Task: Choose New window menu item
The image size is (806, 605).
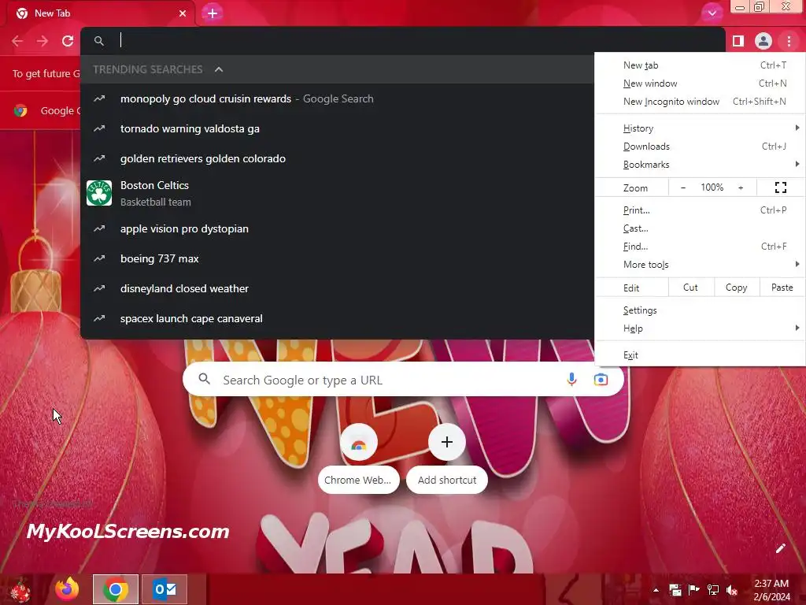Action: pos(700,84)
